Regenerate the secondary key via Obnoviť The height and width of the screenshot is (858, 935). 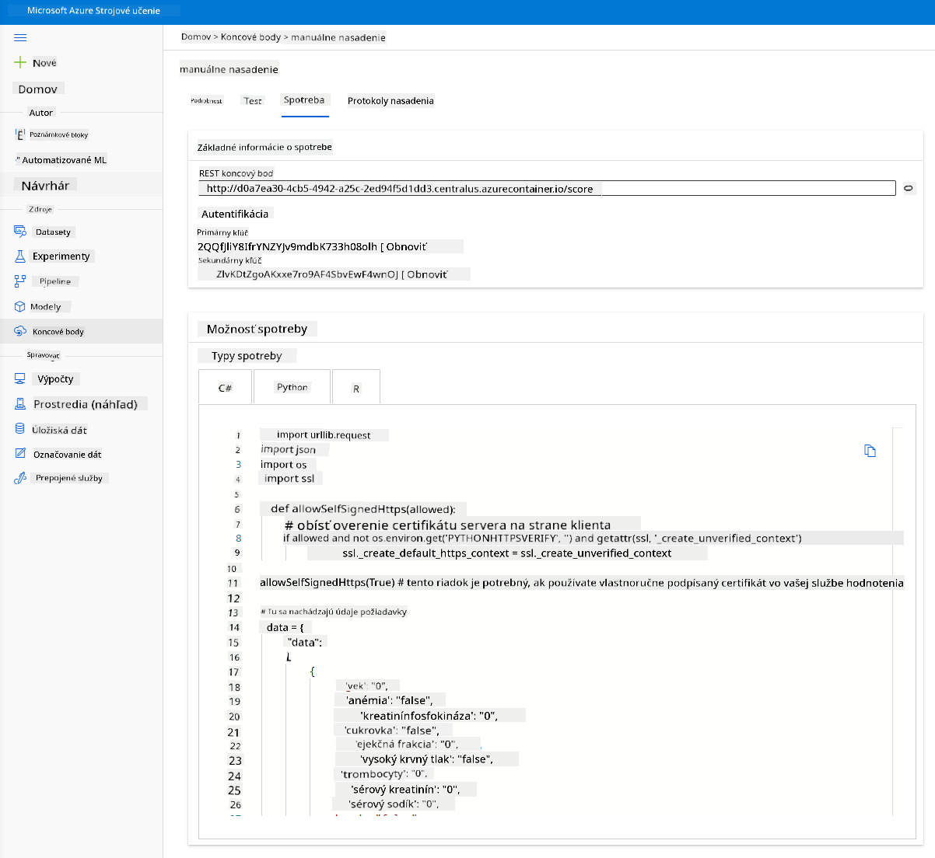point(428,274)
